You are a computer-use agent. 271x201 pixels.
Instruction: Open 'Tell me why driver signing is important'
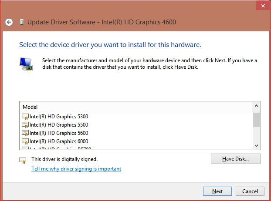[76, 169]
